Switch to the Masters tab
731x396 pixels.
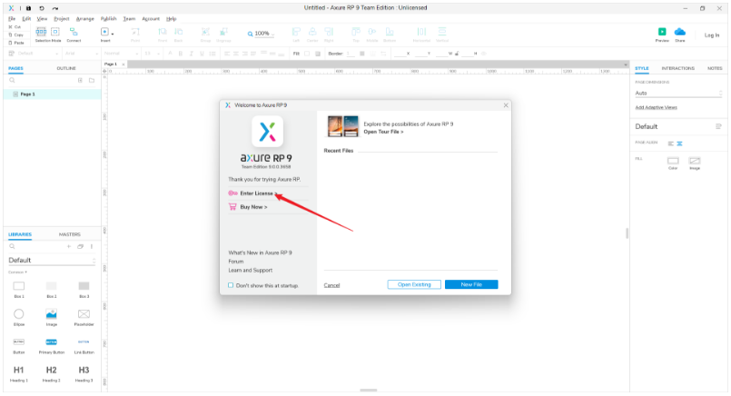pos(69,234)
